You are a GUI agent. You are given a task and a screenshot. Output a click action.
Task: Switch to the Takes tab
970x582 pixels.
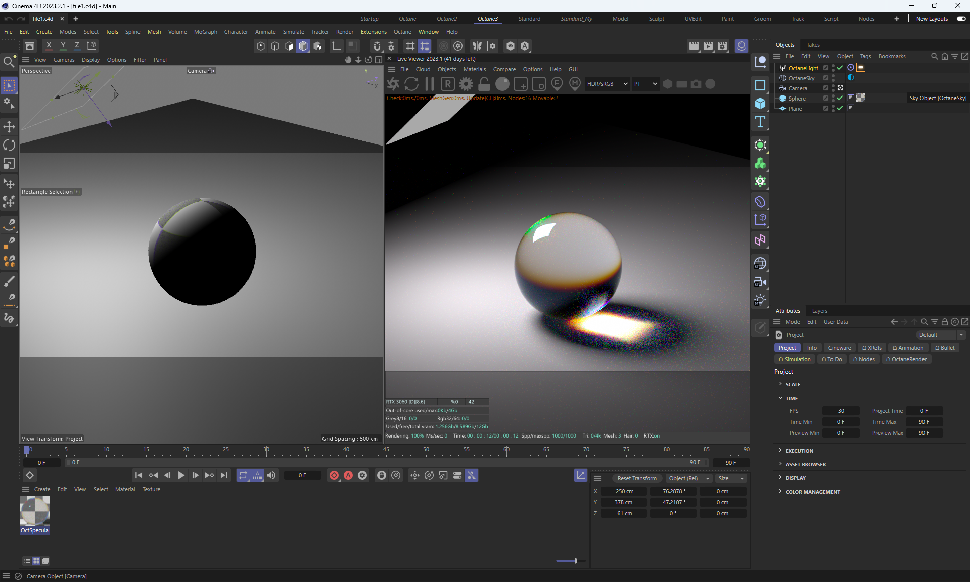coord(813,45)
